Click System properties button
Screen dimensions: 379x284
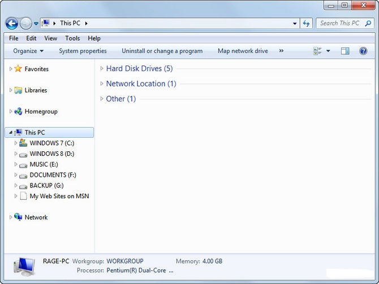coord(83,51)
